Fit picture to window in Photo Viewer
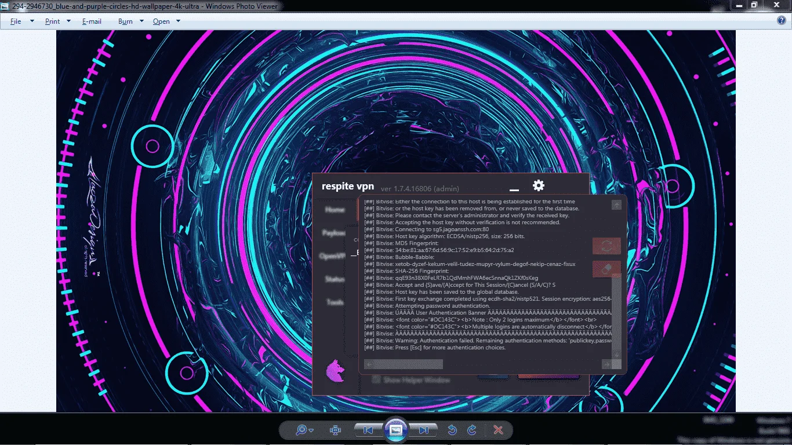Screen dimensions: 792x445 (x=335, y=430)
